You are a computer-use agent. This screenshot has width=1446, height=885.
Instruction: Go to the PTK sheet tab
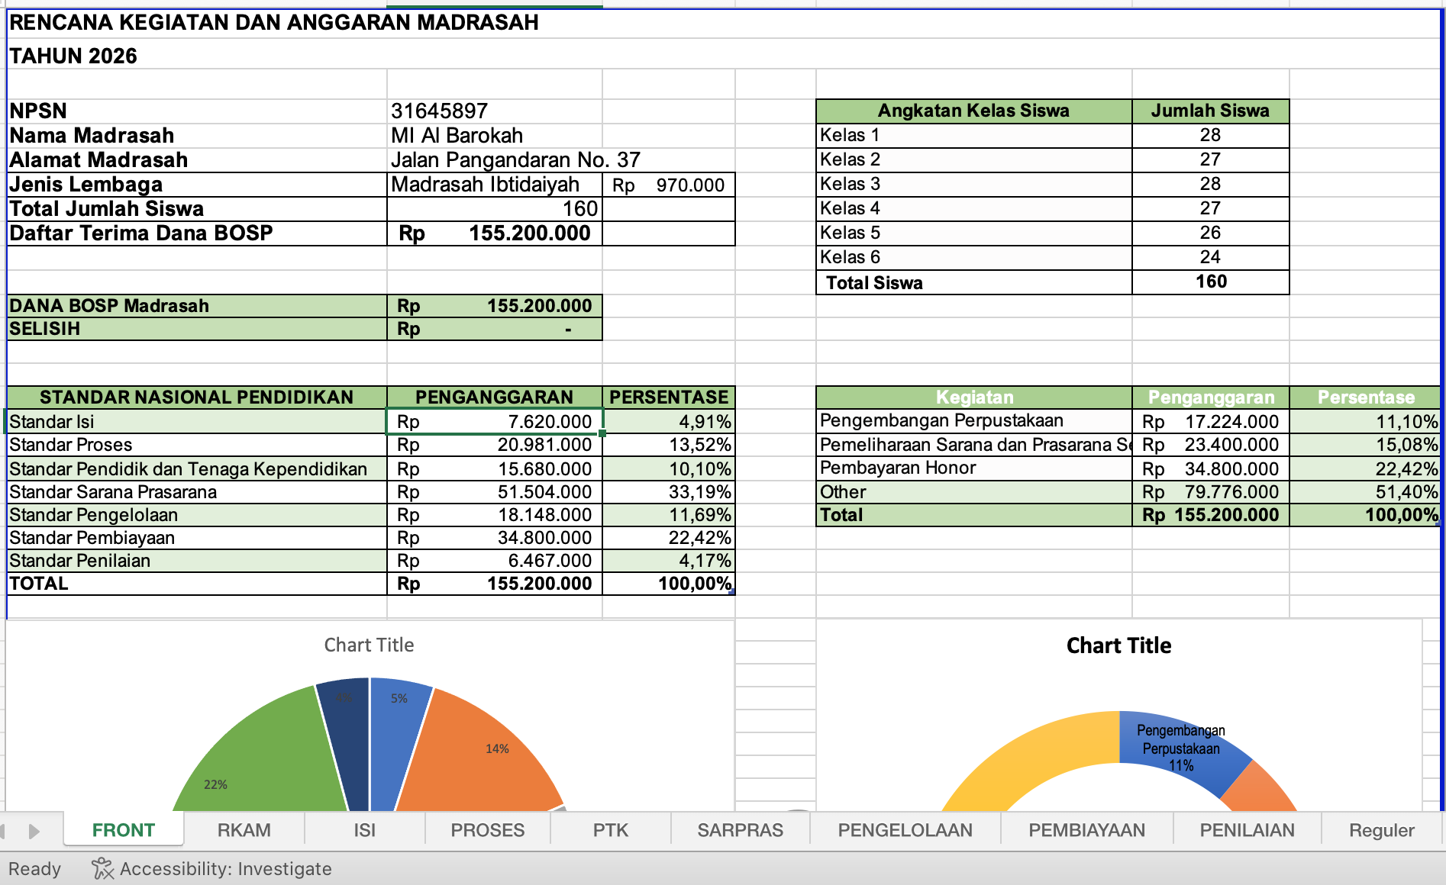click(x=610, y=830)
